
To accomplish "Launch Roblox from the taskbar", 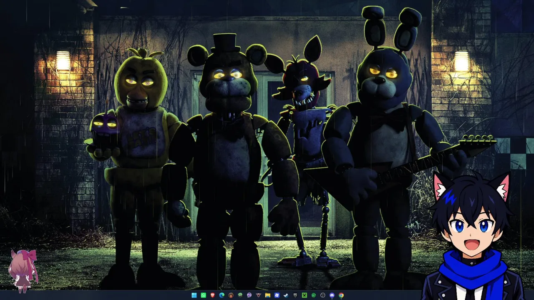I will pos(277,295).
